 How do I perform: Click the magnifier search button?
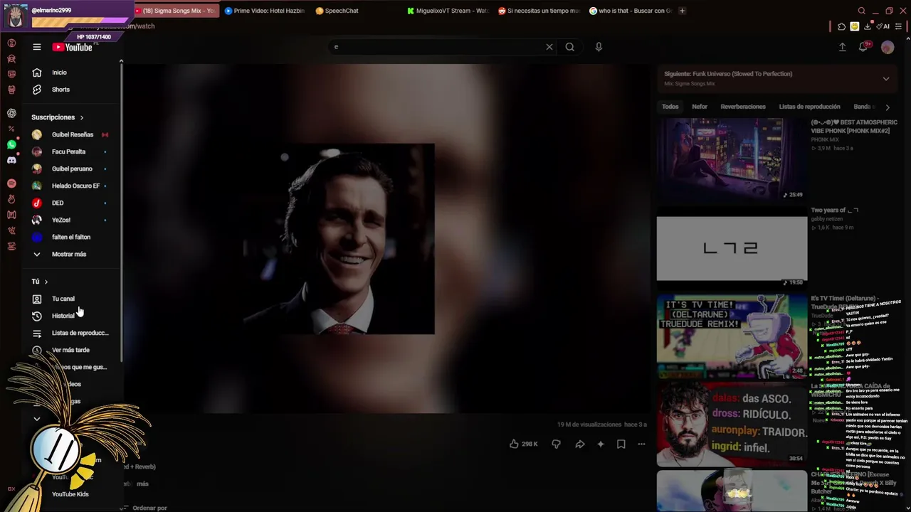(x=570, y=47)
